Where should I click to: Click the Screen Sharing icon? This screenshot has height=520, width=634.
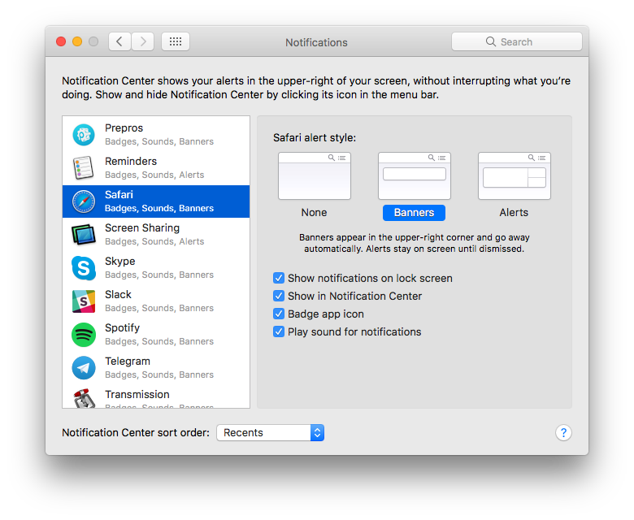(84, 235)
